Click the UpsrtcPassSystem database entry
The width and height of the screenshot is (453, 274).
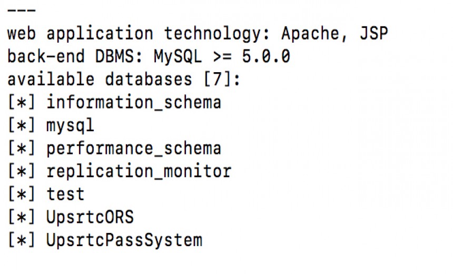pyautogui.click(x=124, y=240)
